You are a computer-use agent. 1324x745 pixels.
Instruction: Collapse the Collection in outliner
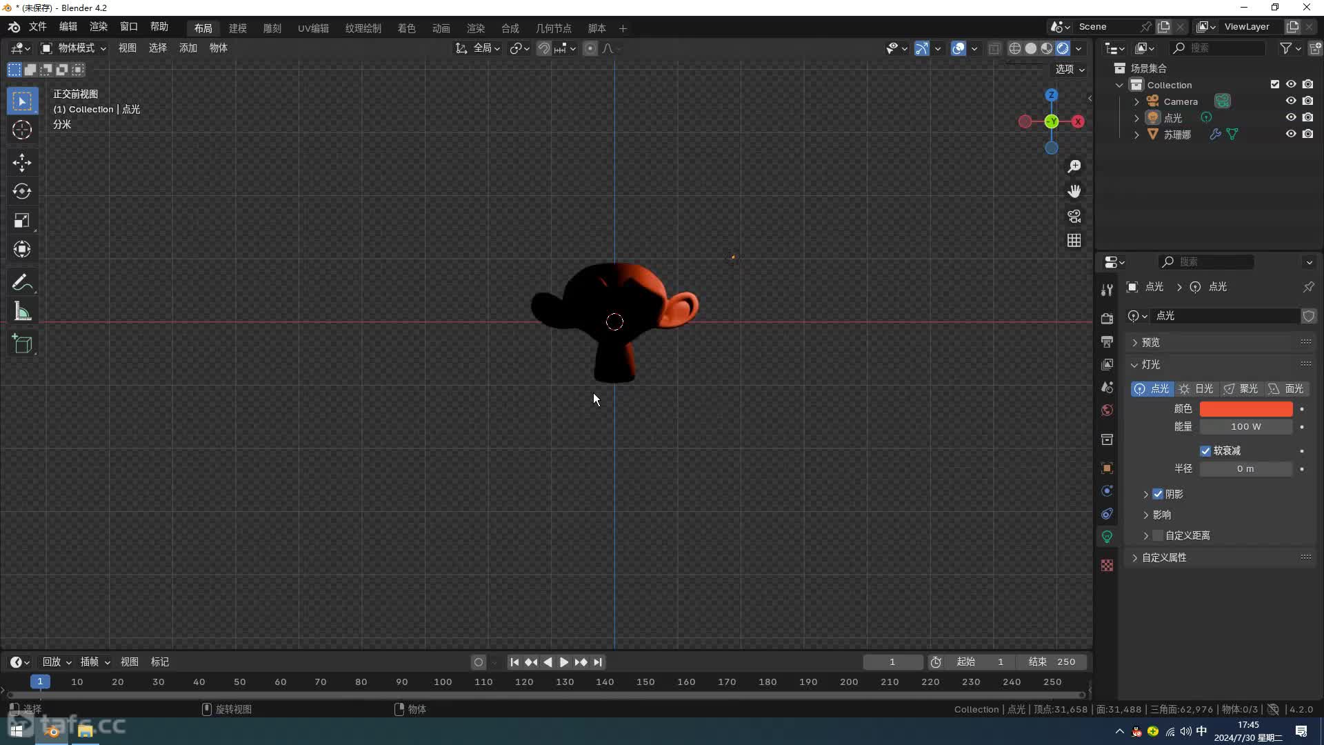tap(1120, 85)
